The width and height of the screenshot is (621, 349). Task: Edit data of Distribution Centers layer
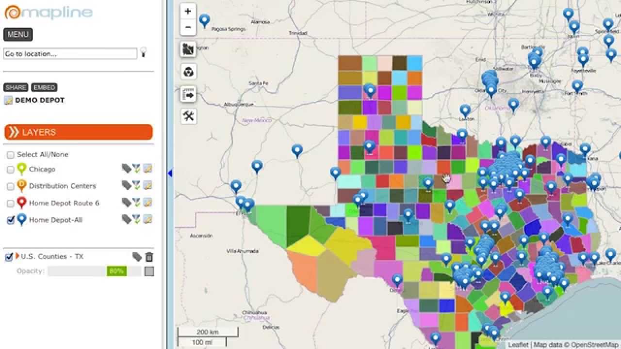[x=147, y=185]
